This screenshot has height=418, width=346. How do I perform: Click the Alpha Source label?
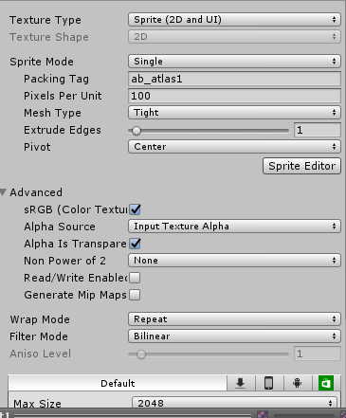(60, 227)
